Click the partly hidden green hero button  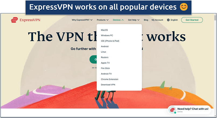(x=93, y=60)
